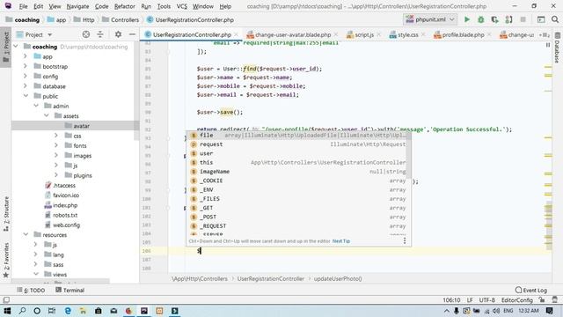Screen dimensions: 563x317
Task: Hide the Project tool window
Action: (132, 34)
